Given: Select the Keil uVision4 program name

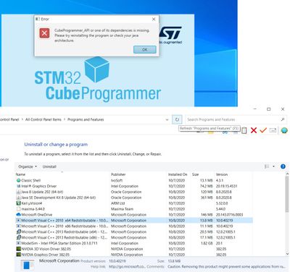Looking at the screenshot, I should (x=31, y=203).
